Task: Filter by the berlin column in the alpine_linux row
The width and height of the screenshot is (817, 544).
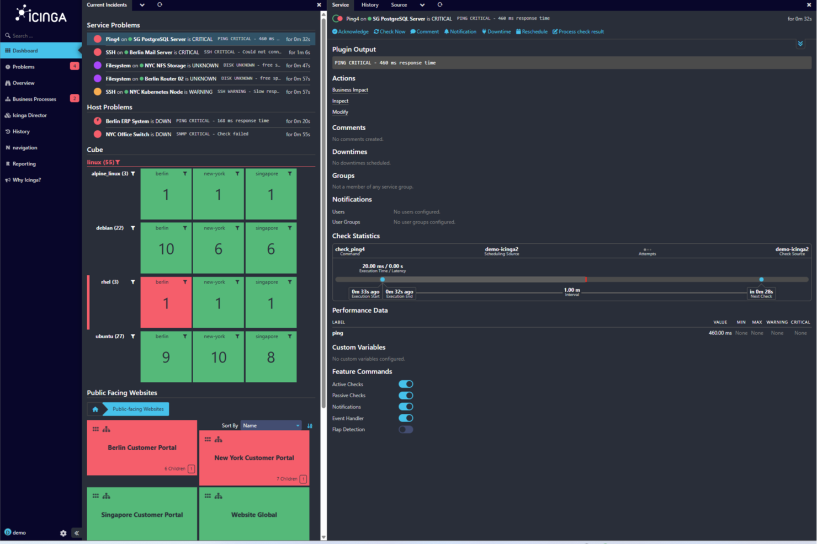Action: click(185, 174)
